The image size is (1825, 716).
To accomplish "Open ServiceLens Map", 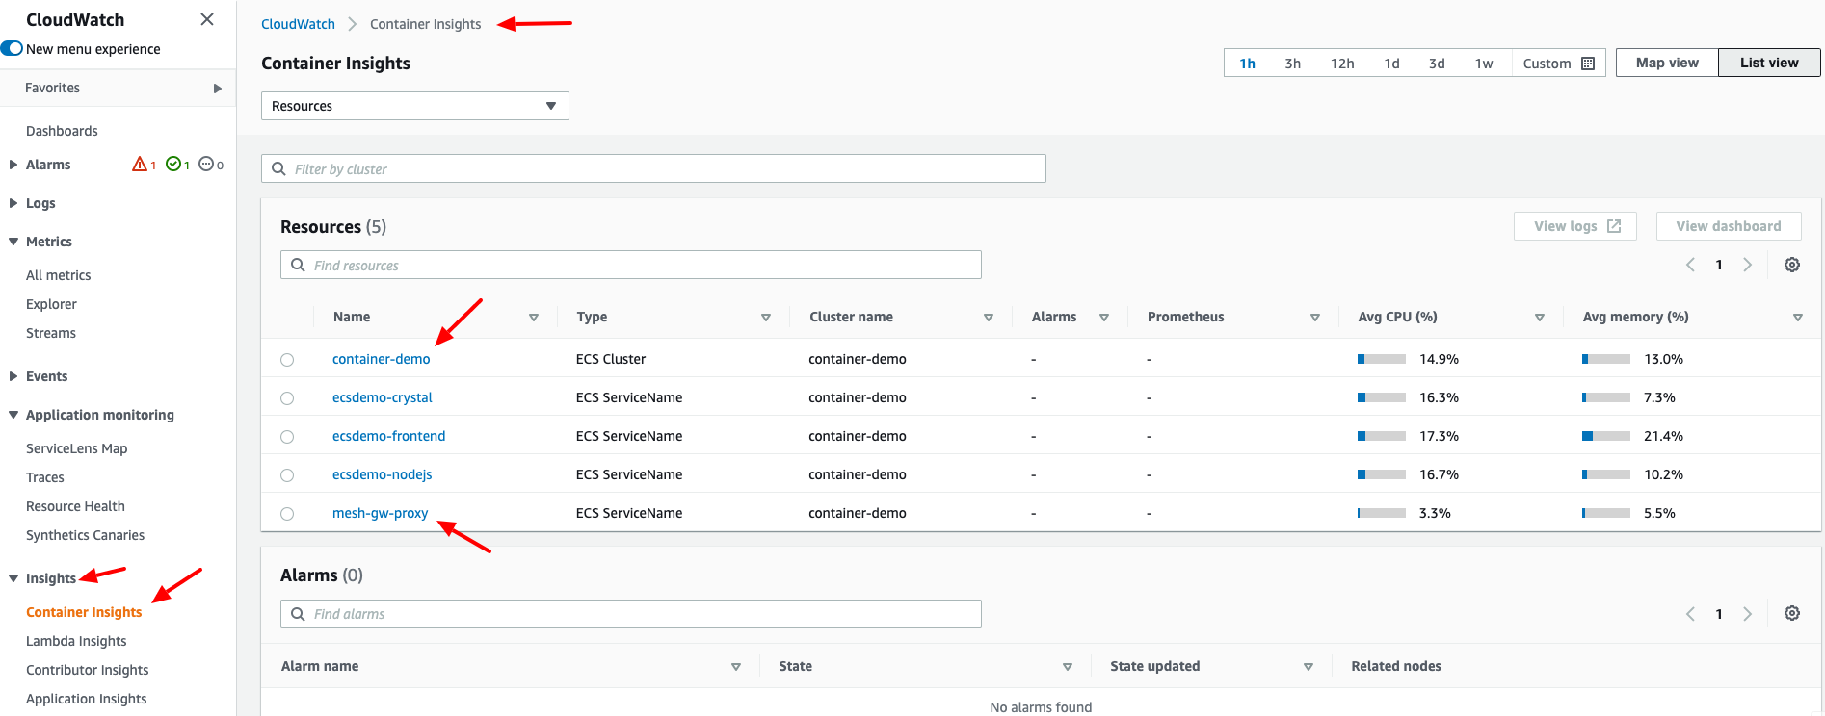I will 77,448.
